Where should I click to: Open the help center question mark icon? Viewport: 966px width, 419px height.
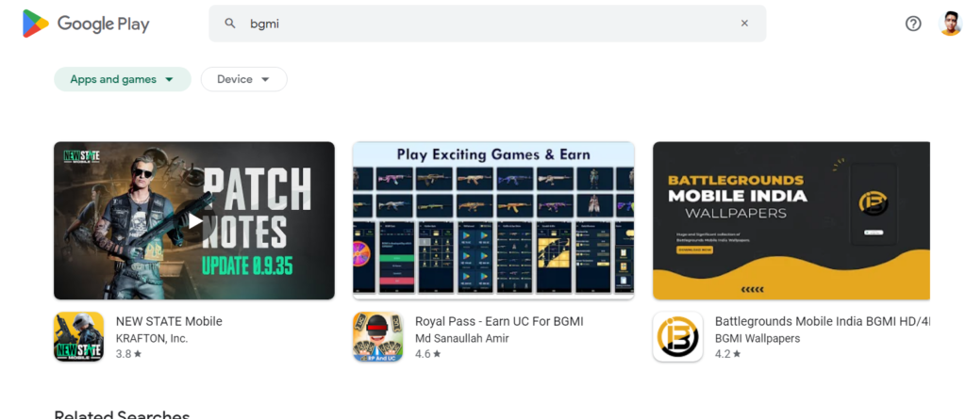913,24
